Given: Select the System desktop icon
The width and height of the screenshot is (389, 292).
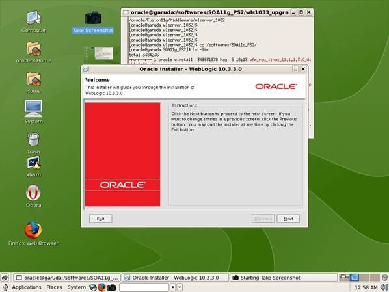Looking at the screenshot, I should click(x=33, y=112).
